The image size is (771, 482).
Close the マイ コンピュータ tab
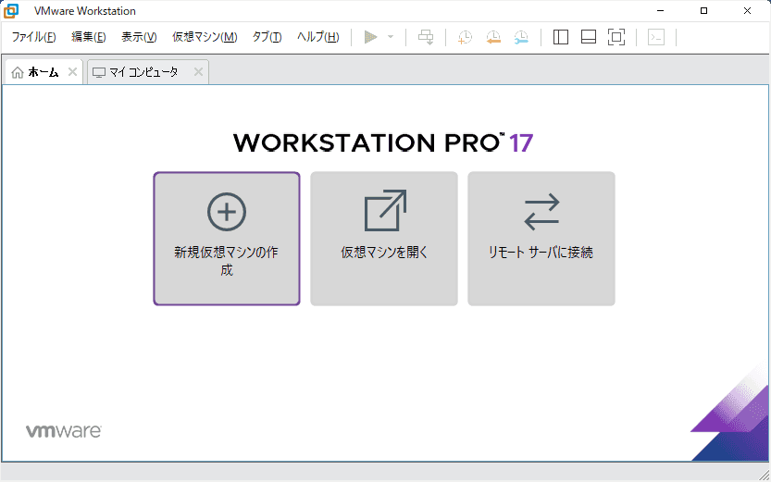(x=198, y=72)
